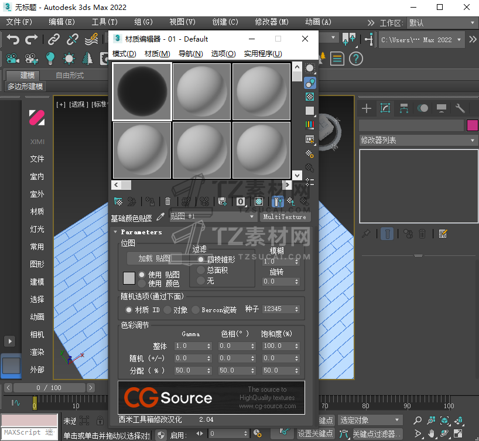Select the 总面积 filter radio button
Viewport: 479px width, 441px height.
[201, 270]
